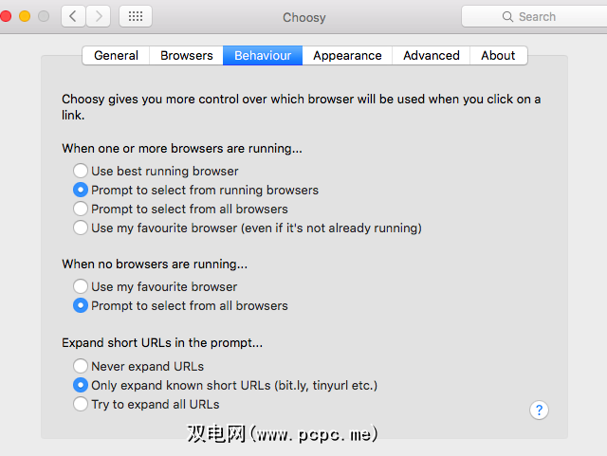Choose Only expand known short URLs

81,385
